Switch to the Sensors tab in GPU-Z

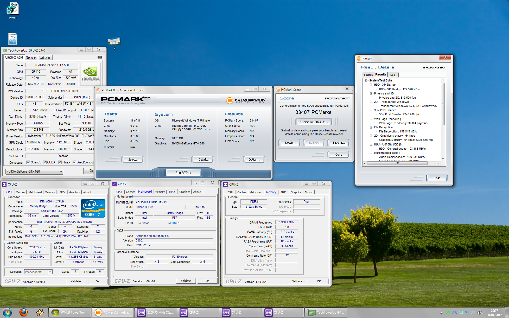[x=31, y=58]
